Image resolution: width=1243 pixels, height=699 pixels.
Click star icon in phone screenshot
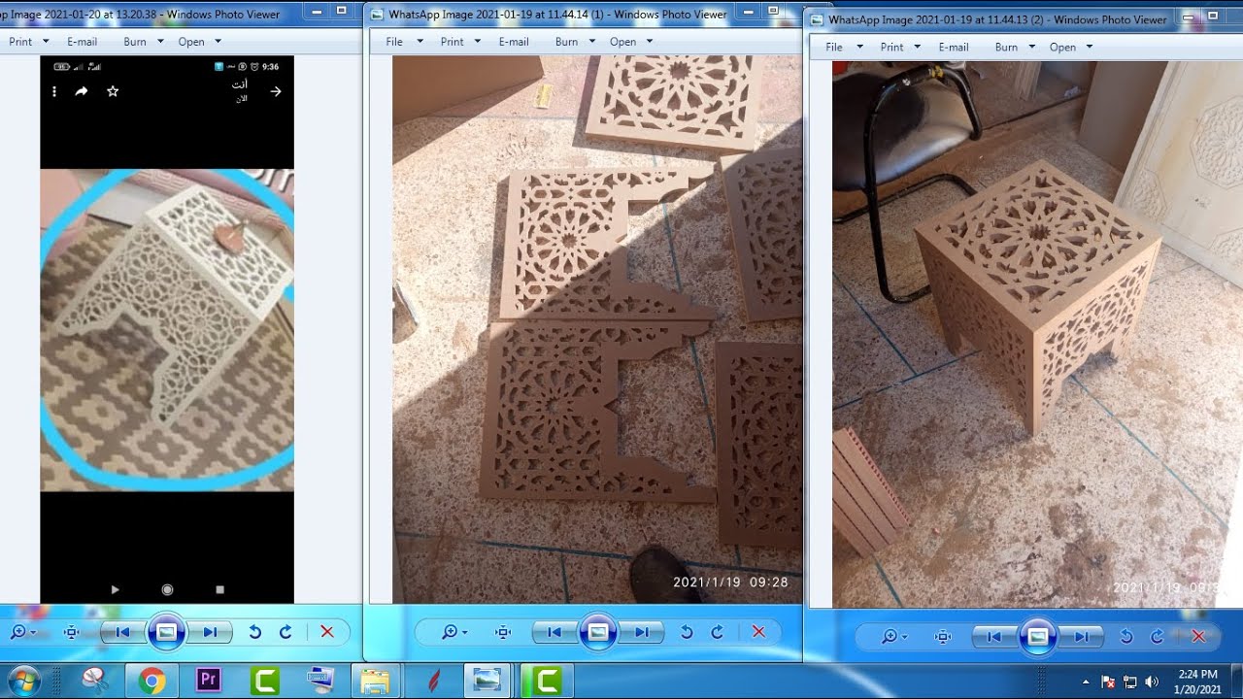click(113, 91)
